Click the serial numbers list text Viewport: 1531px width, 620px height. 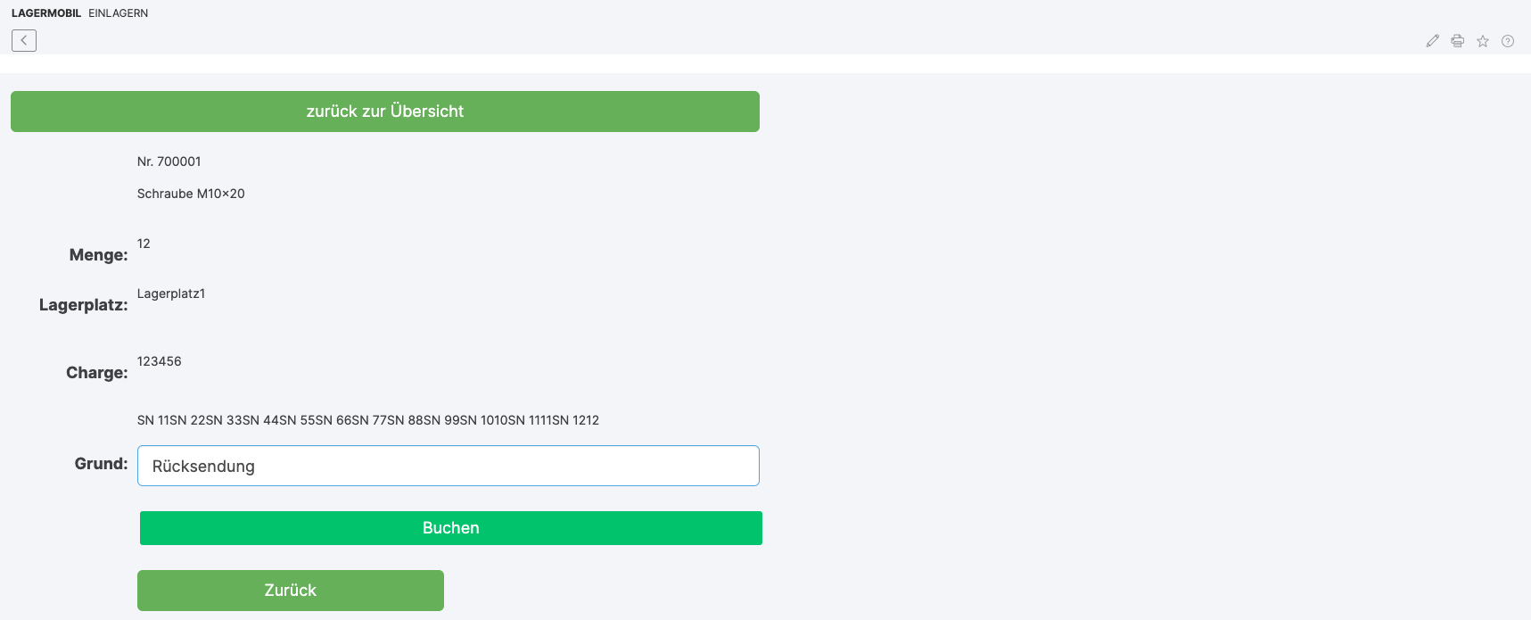tap(367, 420)
